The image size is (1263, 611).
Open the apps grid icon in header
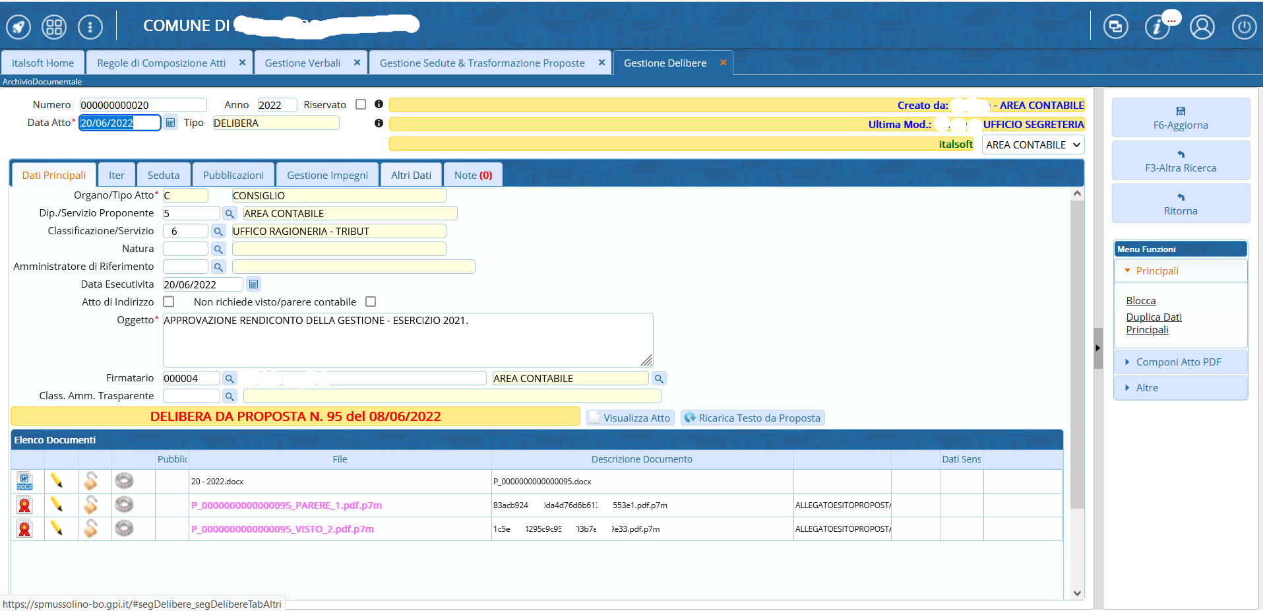point(54,27)
